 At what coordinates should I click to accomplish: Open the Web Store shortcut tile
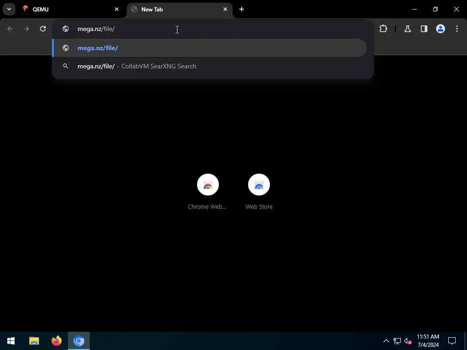click(x=259, y=192)
